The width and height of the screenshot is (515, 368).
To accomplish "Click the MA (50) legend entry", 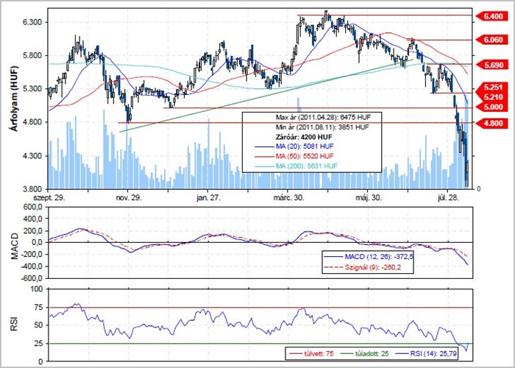I will pos(302,156).
